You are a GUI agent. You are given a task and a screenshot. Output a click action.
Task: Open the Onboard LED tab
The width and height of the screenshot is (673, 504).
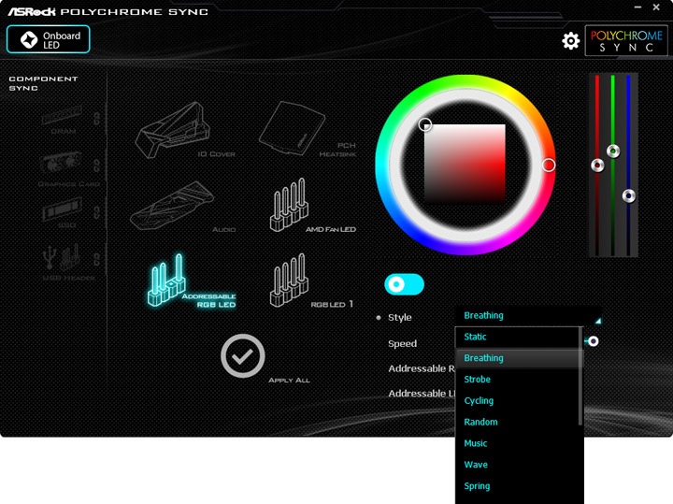coord(48,39)
